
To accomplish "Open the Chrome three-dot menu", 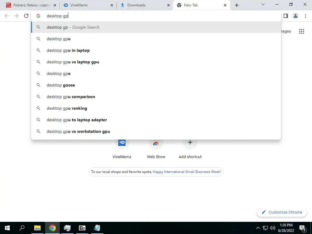I will pos(305,16).
